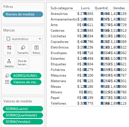Click the blue square mark in Máquinas Quantidade
The height and width of the screenshot is (127, 129).
(102, 75)
